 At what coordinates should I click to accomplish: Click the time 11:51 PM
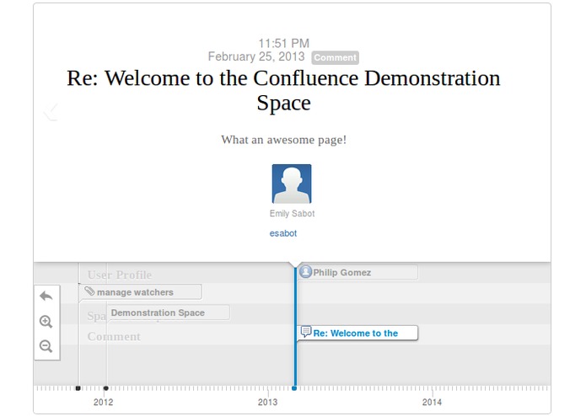pos(284,43)
